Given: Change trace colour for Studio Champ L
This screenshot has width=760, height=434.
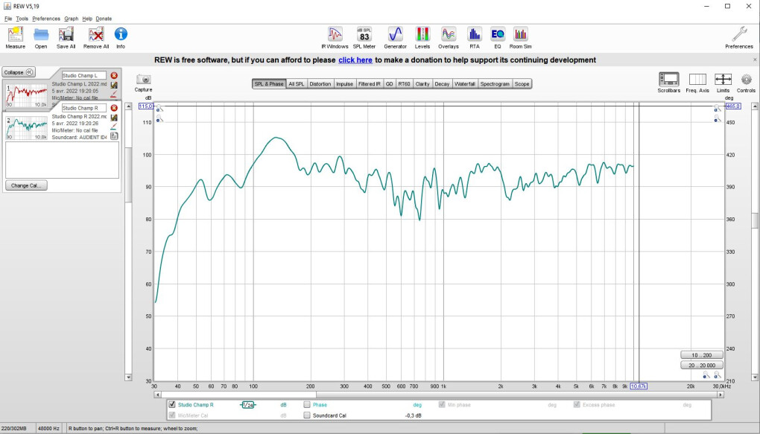Looking at the screenshot, I should tap(114, 94).
